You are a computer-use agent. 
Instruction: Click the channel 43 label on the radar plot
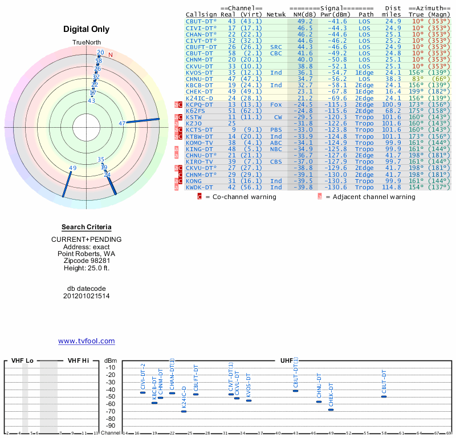[x=91, y=101]
